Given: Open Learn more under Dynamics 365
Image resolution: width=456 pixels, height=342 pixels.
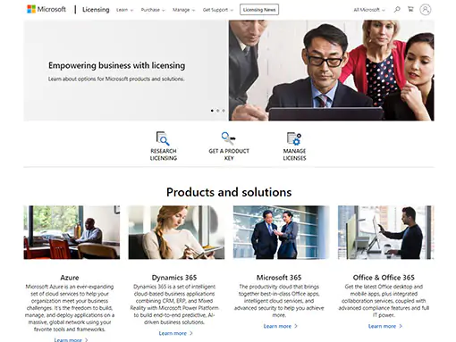Looking at the screenshot, I should coord(176,333).
